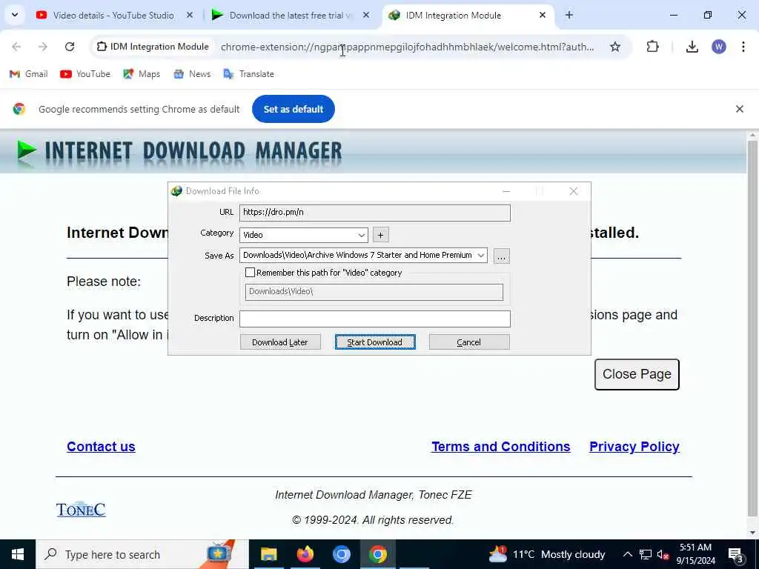Add a new category with plus button

click(x=380, y=235)
